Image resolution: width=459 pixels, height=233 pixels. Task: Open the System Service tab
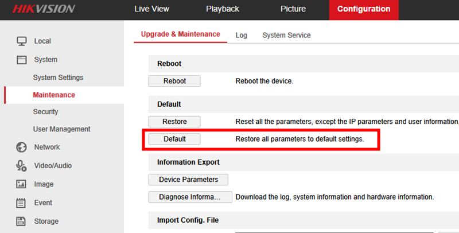coord(286,35)
